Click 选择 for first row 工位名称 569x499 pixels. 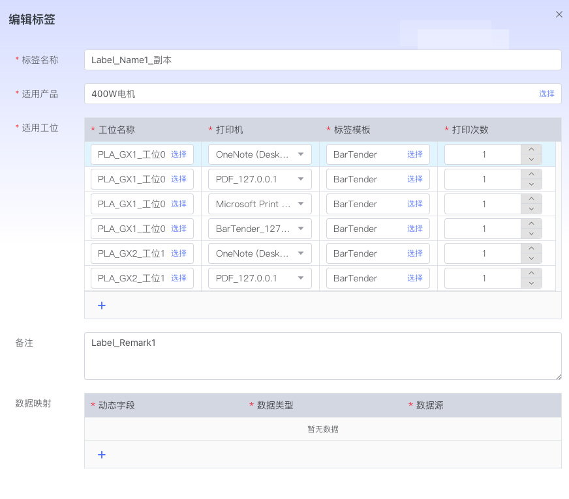[179, 154]
